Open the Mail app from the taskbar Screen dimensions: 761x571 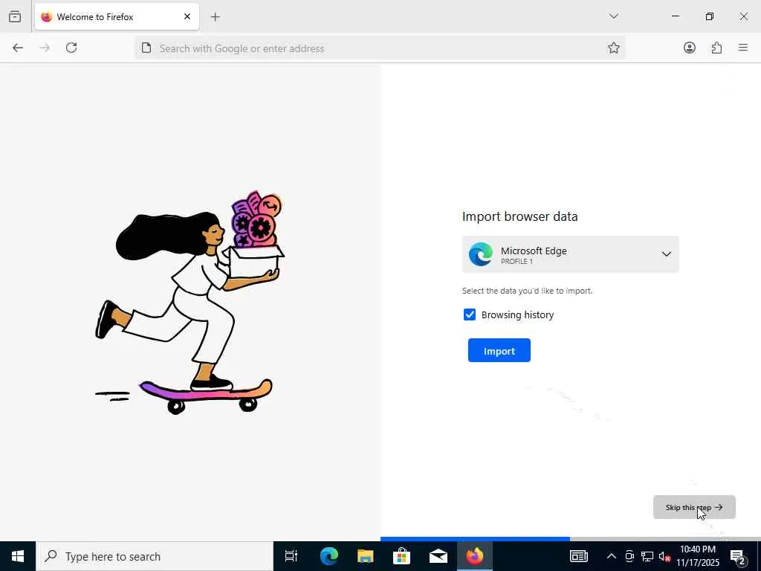point(438,556)
